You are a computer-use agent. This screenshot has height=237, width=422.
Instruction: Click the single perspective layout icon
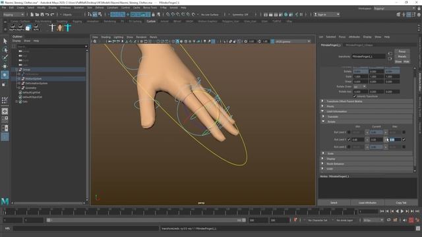point(5,111)
